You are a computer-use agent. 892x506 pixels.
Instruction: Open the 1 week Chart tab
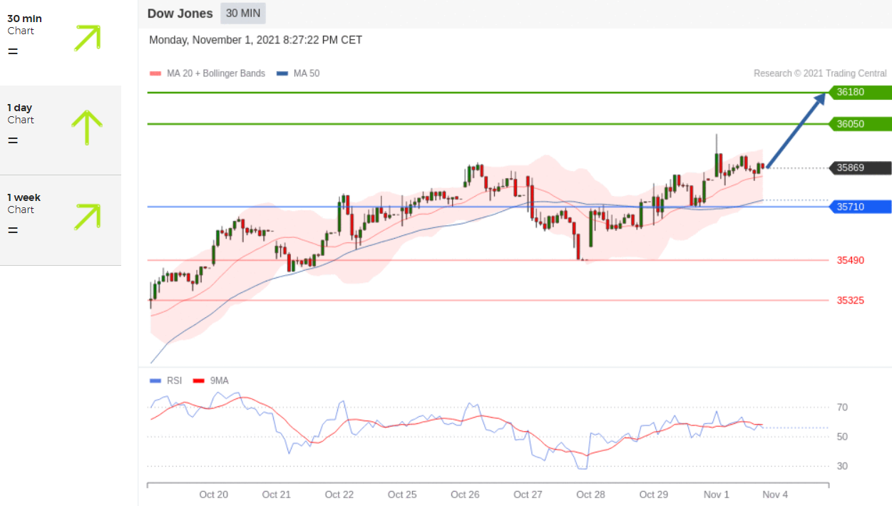tap(61, 220)
